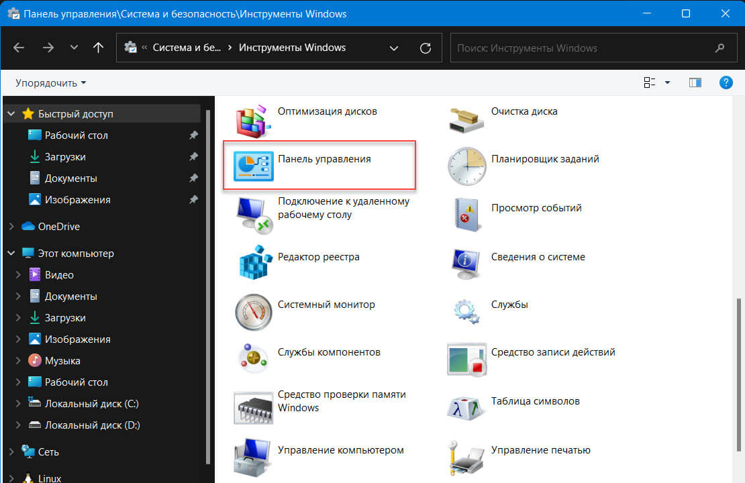The height and width of the screenshot is (483, 745).
Task: Toggle the preview pane icon
Action: point(695,83)
